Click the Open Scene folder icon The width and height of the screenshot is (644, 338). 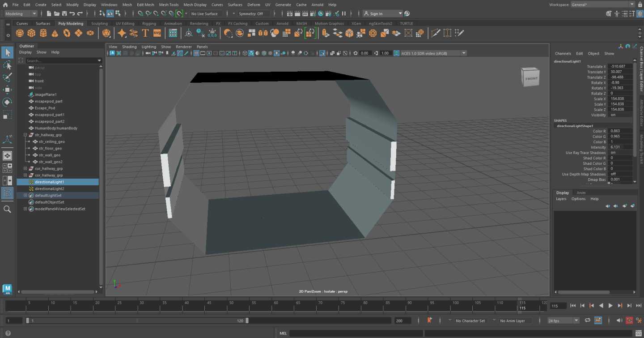pyautogui.click(x=57, y=14)
